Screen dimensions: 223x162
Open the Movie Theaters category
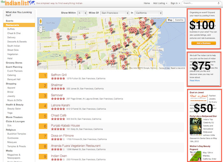[14, 117]
